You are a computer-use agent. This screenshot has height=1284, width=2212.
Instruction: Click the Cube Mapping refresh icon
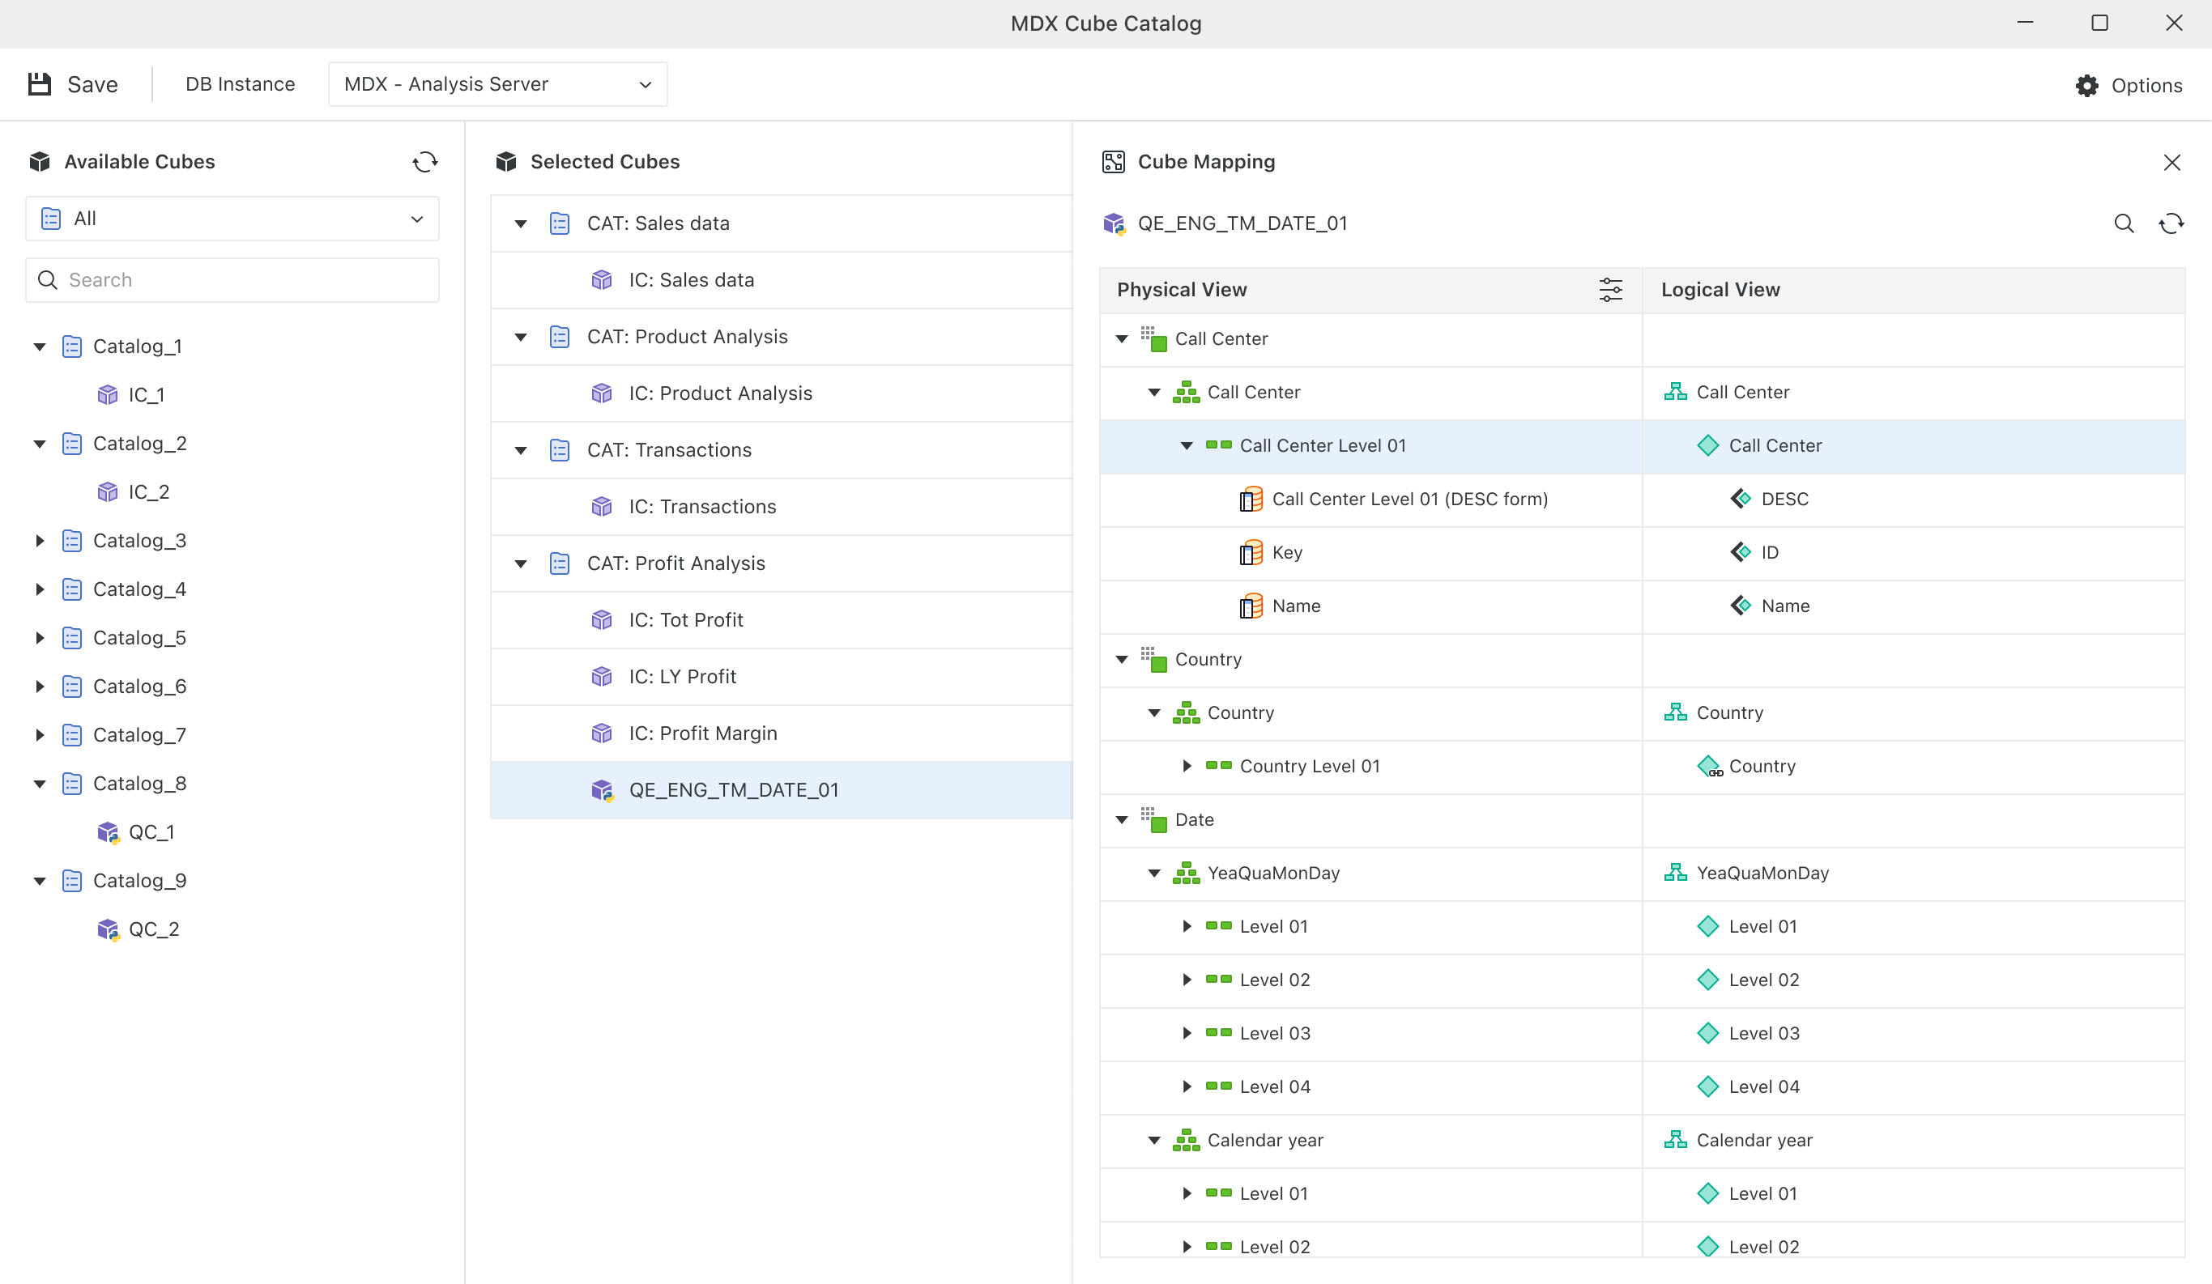click(2171, 223)
